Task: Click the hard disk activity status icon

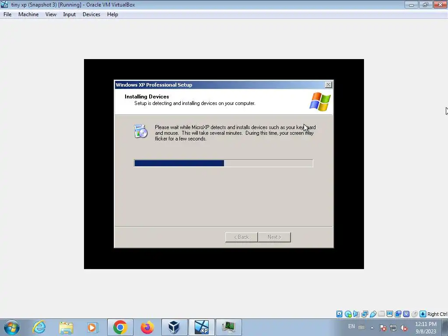Action: (339, 314)
